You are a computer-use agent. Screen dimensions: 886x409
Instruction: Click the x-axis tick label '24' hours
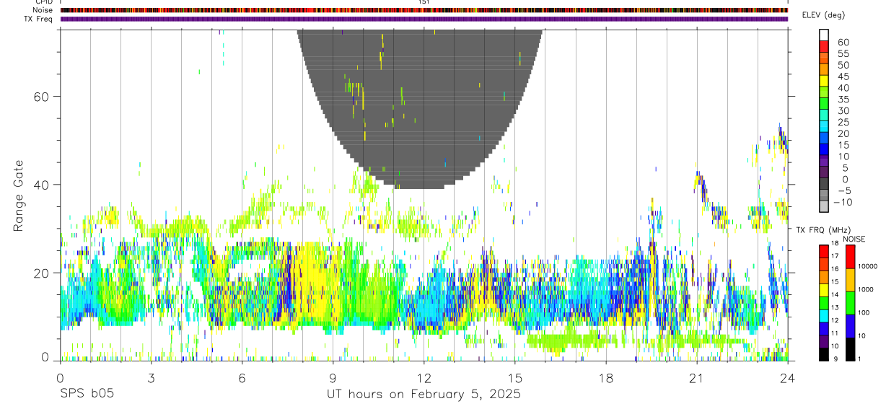point(787,378)
